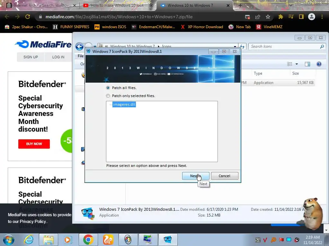Open the tab search dropdown chevron
329x246 pixels.
291,5
